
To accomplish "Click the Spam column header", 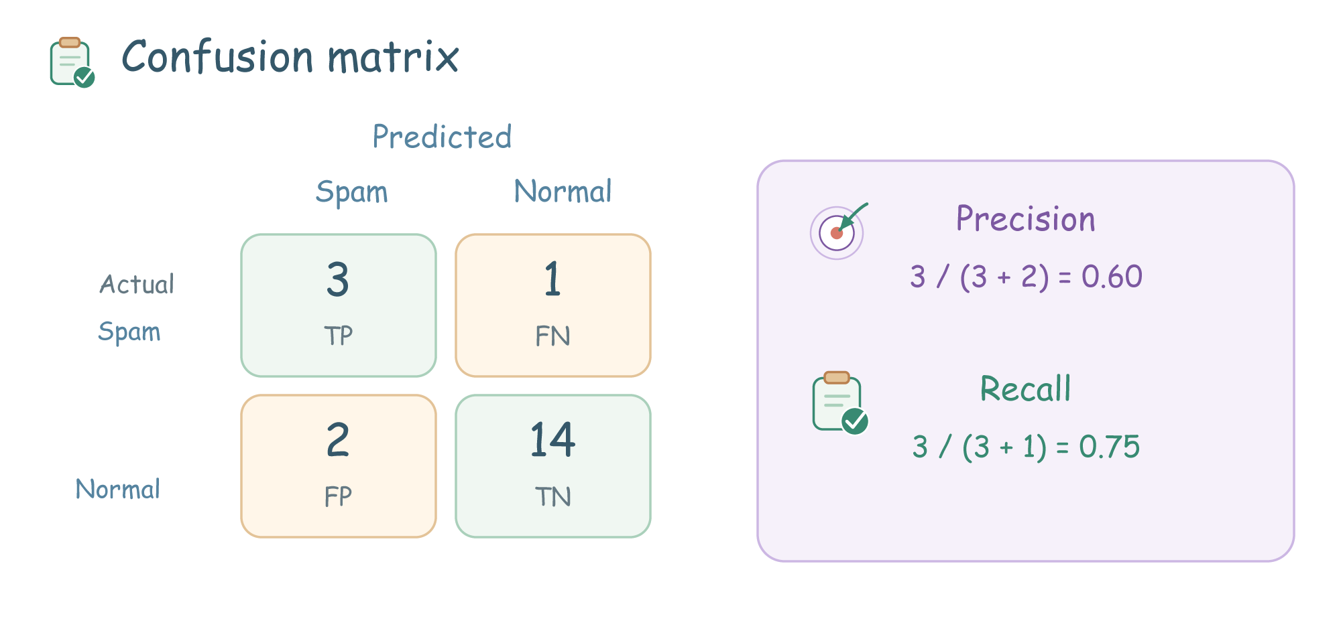I will pos(351,192).
